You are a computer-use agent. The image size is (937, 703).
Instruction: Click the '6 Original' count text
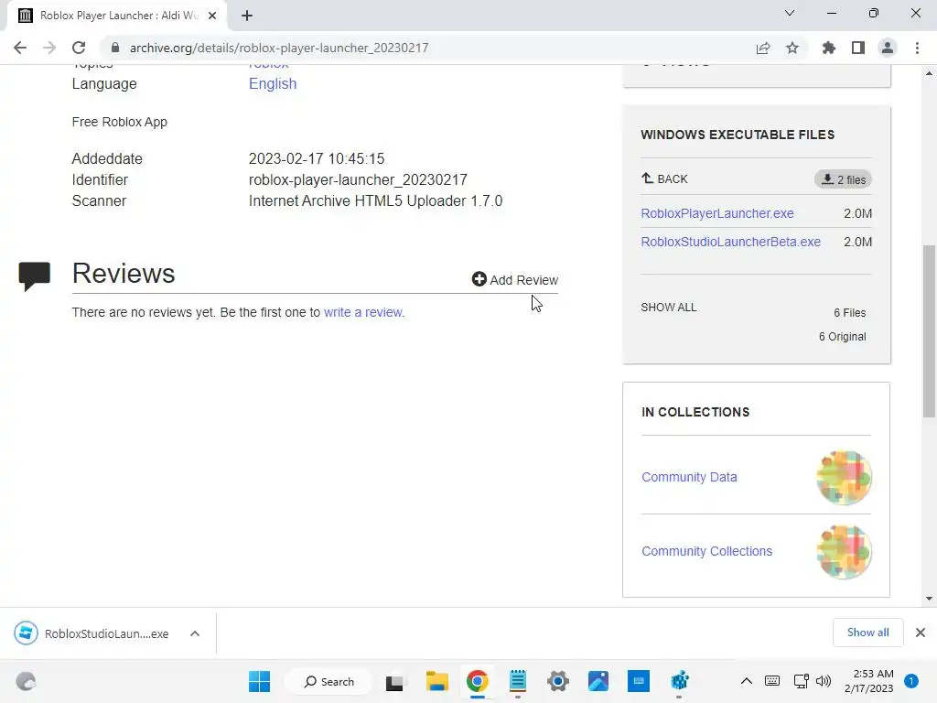842,337
